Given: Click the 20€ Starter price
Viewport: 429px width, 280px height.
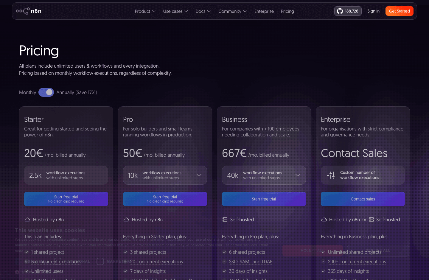Looking at the screenshot, I should tap(34, 153).
